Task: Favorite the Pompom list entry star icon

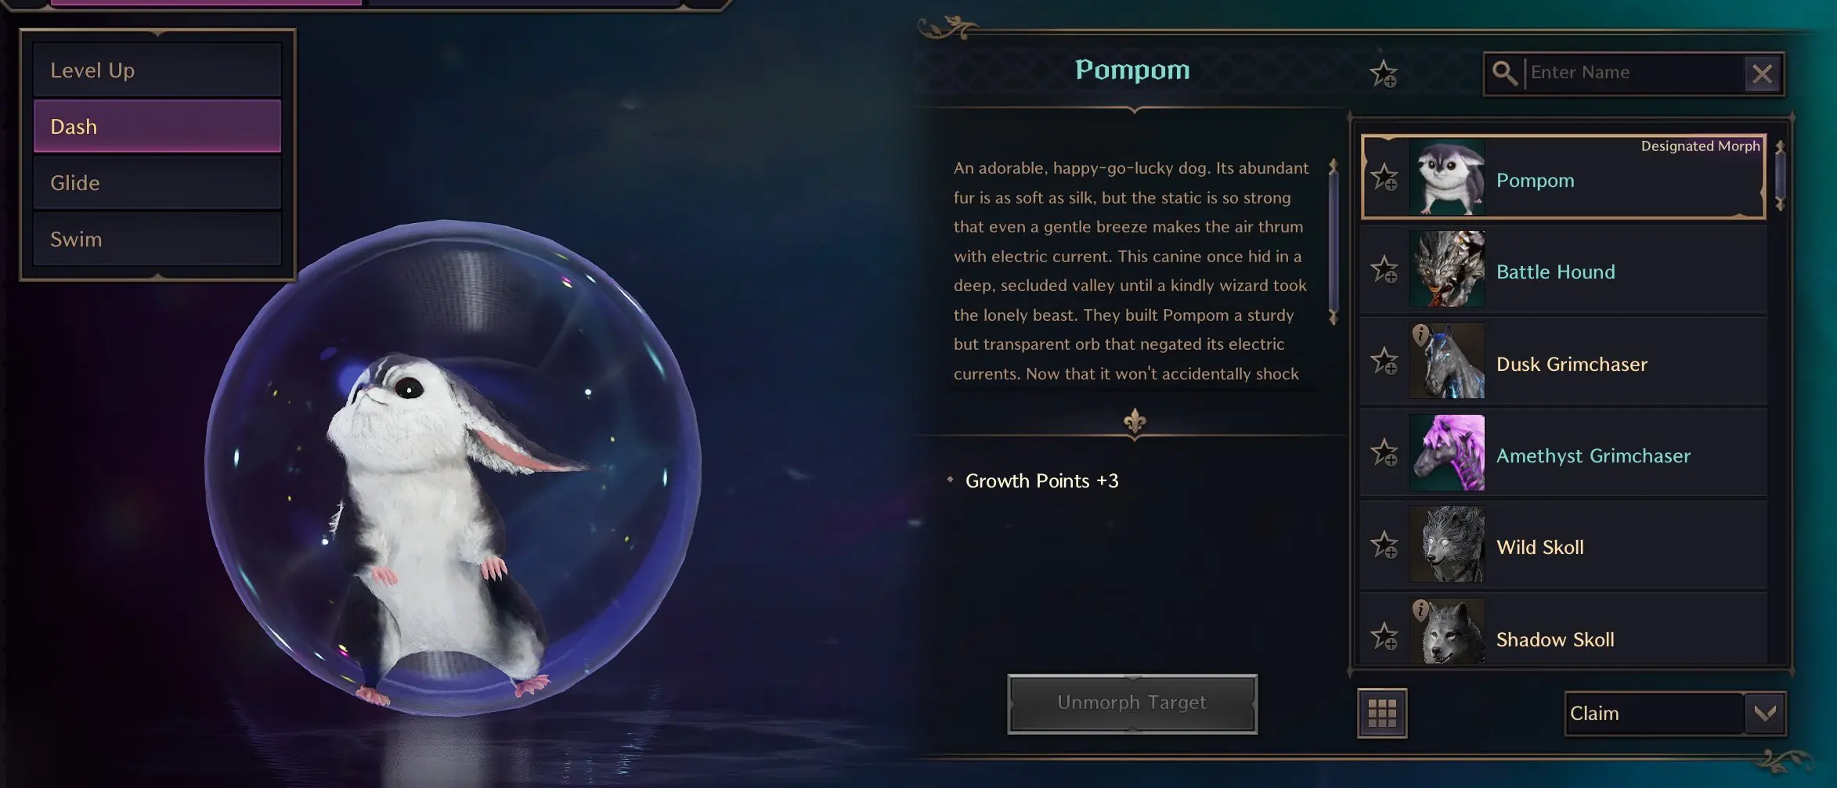Action: click(1384, 178)
